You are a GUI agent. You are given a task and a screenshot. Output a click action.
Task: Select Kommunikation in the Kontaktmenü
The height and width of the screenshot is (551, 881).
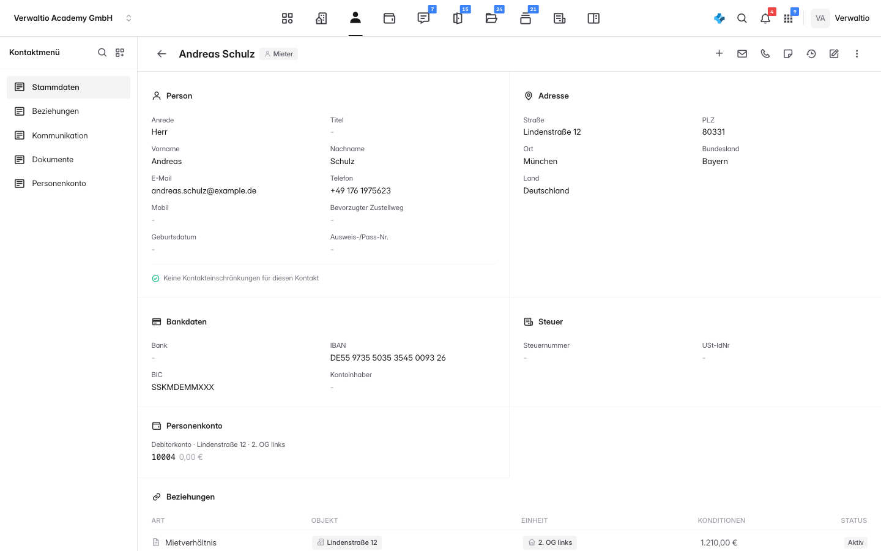coord(69,135)
